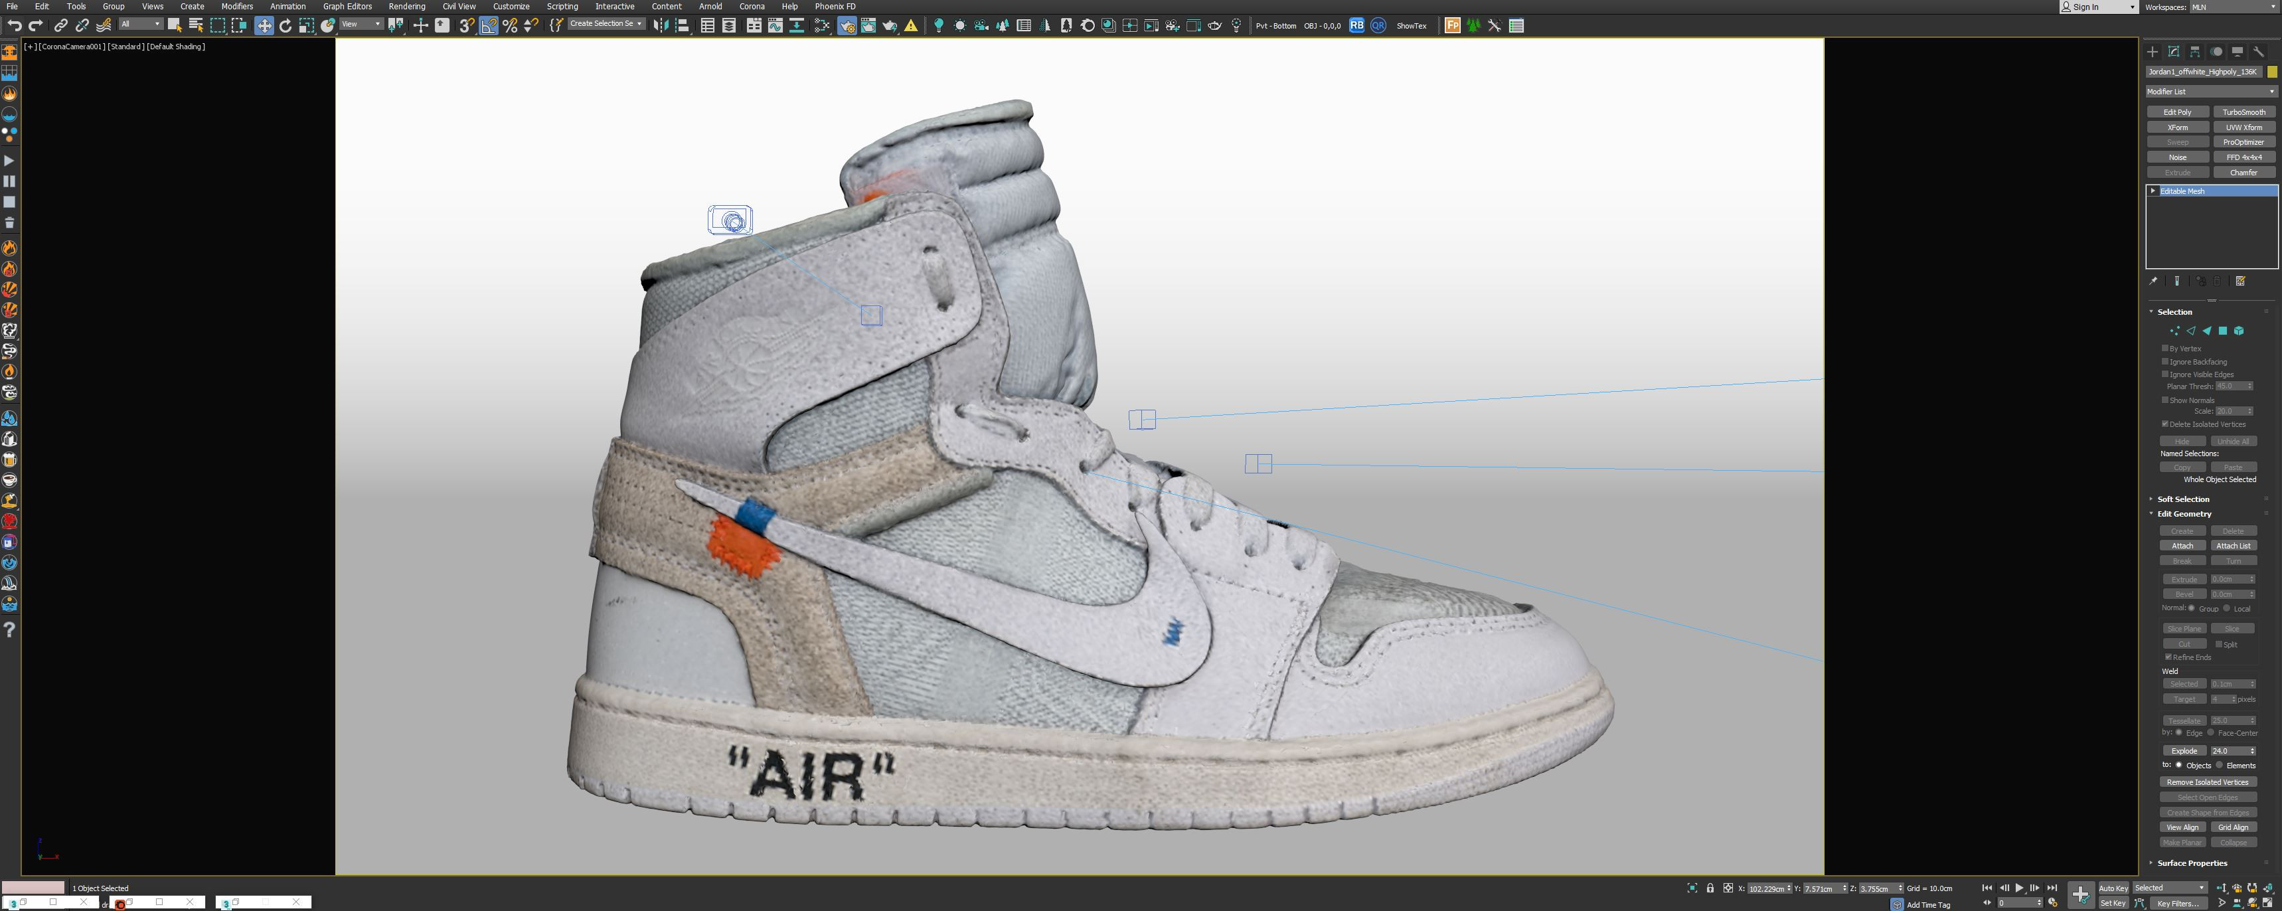Expand the Soft Selection rollout

coord(2183,500)
